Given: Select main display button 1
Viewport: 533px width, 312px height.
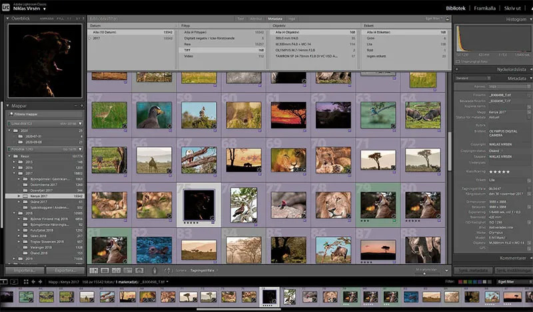Looking at the screenshot, I should click(4, 282).
